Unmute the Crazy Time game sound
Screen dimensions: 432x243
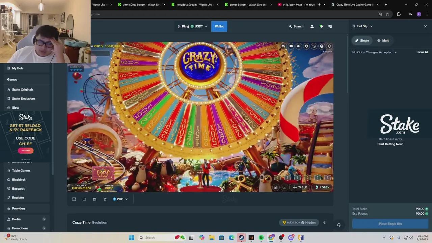(299, 46)
